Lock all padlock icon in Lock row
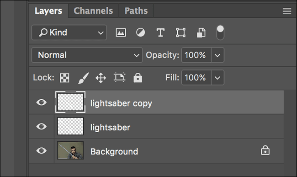The width and height of the screenshot is (297, 177). point(138,78)
